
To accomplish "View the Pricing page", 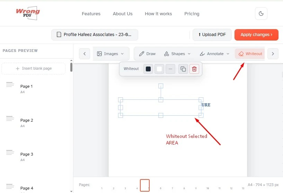I will [x=192, y=14].
